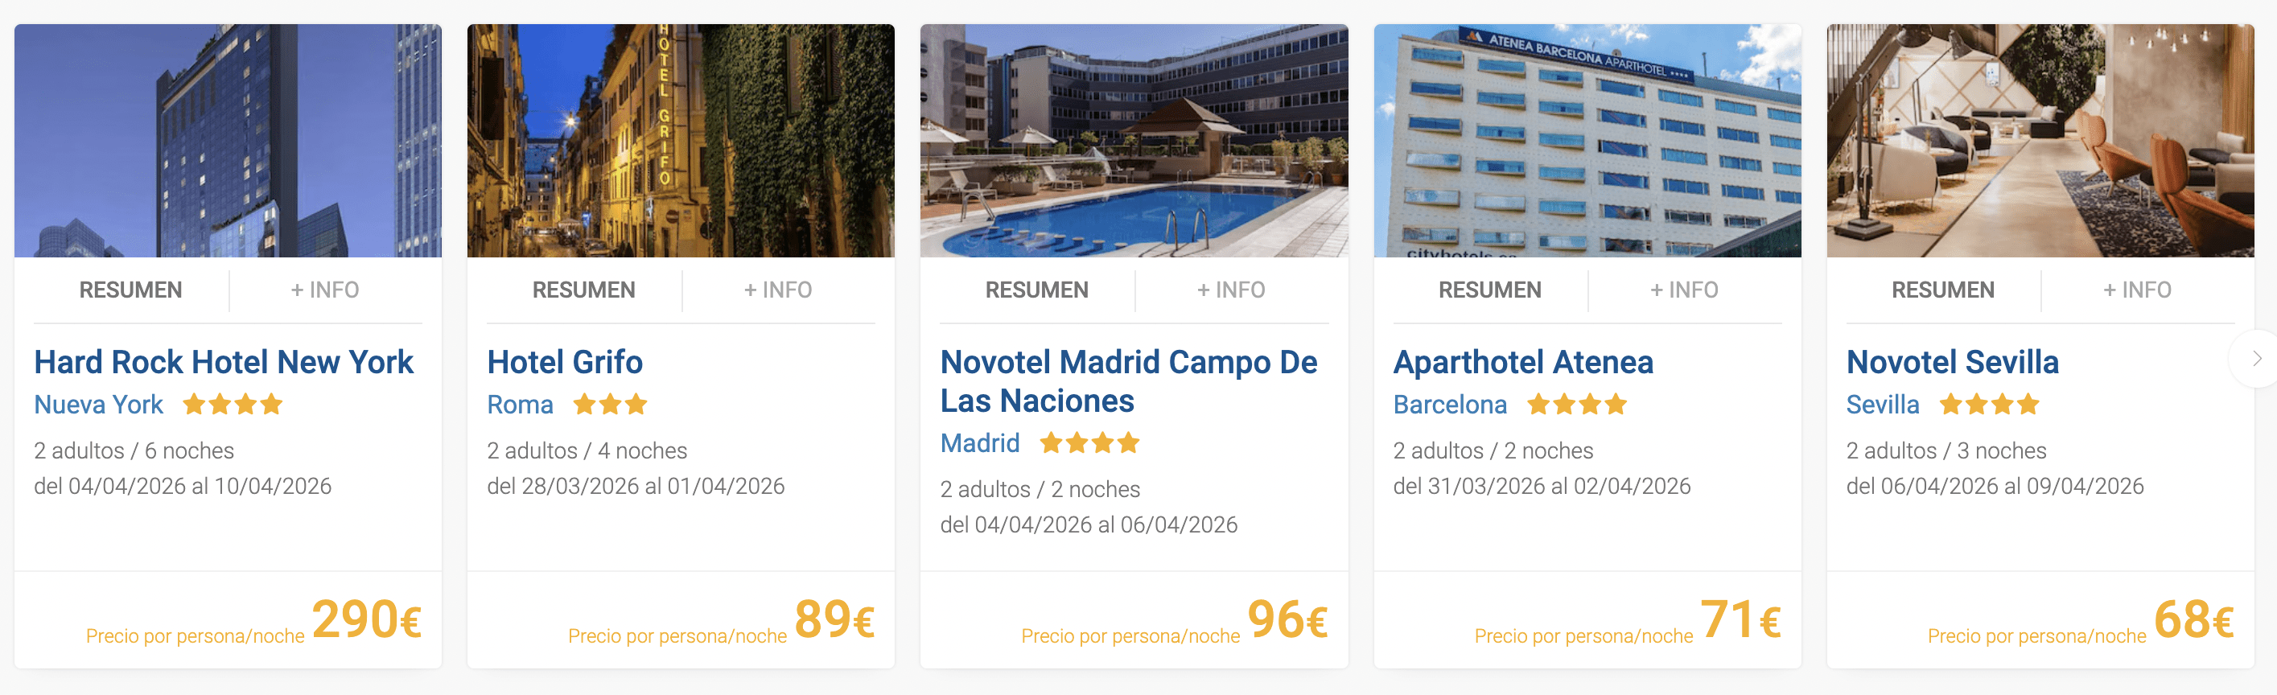
Task: Click the Hard Rock Hotel New York title
Action: click(224, 362)
